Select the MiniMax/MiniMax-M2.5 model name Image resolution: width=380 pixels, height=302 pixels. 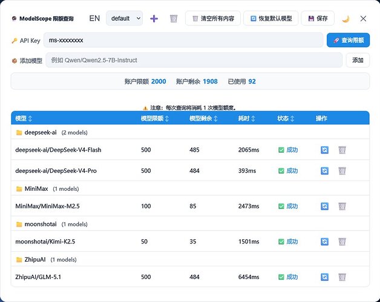point(47,206)
